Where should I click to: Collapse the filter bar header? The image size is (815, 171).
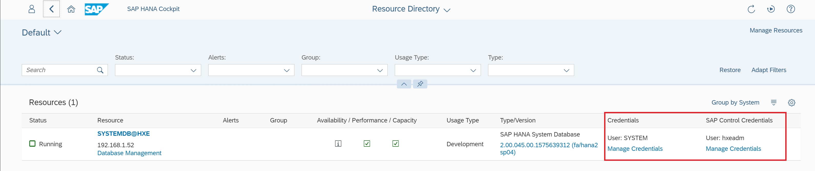click(x=404, y=84)
